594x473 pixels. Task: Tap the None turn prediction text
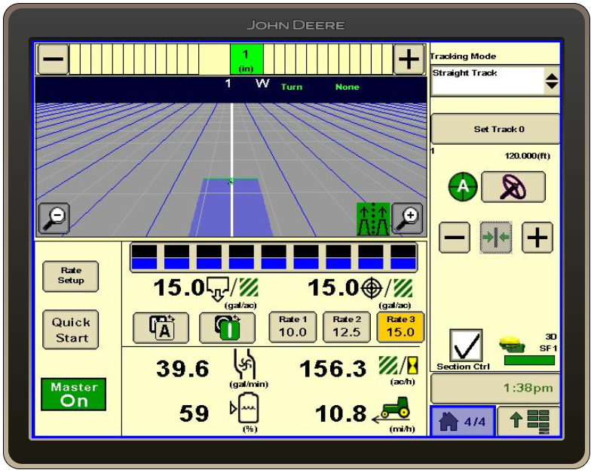click(347, 87)
